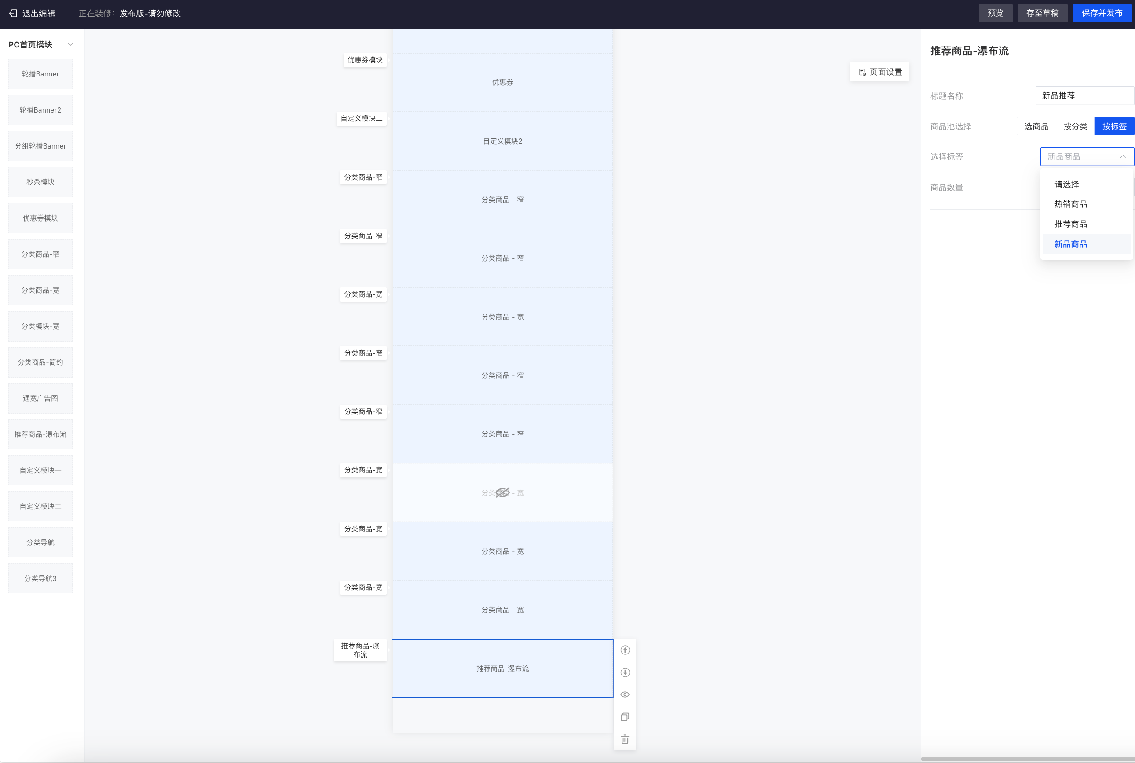Screen dimensions: 1135x763
Task: Click the exit editing icon
Action: [13, 13]
